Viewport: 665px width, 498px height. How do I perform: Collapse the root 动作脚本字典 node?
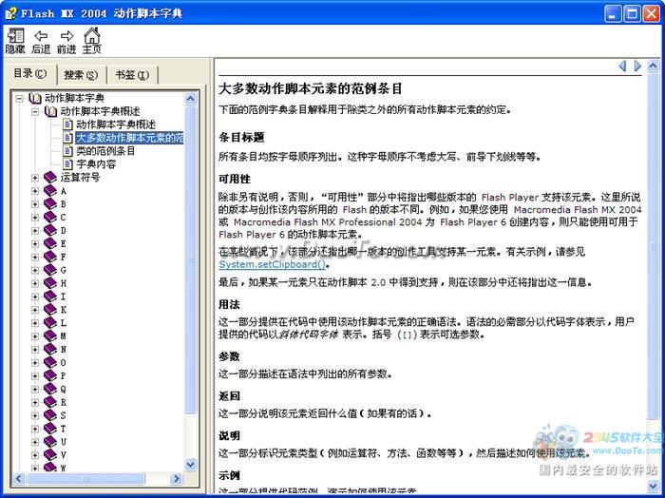pos(20,99)
